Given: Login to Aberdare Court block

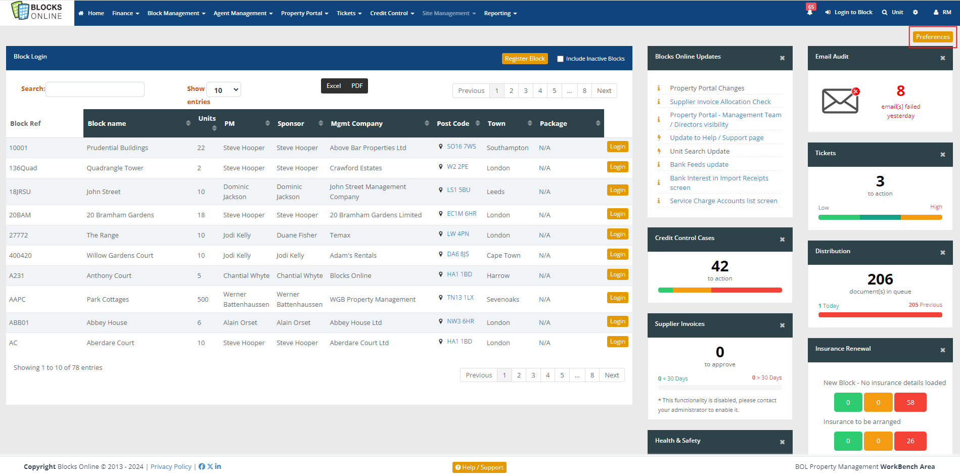Looking at the screenshot, I should tap(617, 342).
